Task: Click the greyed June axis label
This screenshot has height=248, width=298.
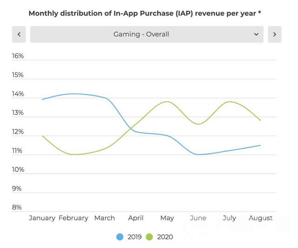Action: coord(198,218)
